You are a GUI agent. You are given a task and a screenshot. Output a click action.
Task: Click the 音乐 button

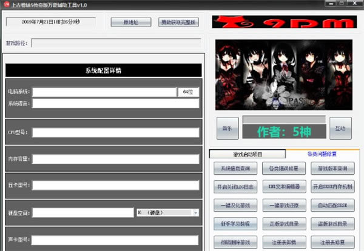(227, 128)
